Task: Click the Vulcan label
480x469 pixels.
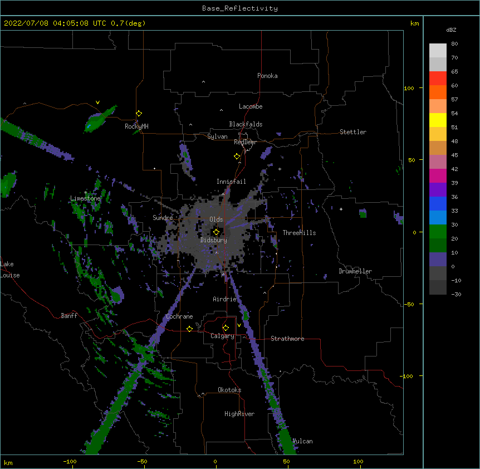Action: 302,441
